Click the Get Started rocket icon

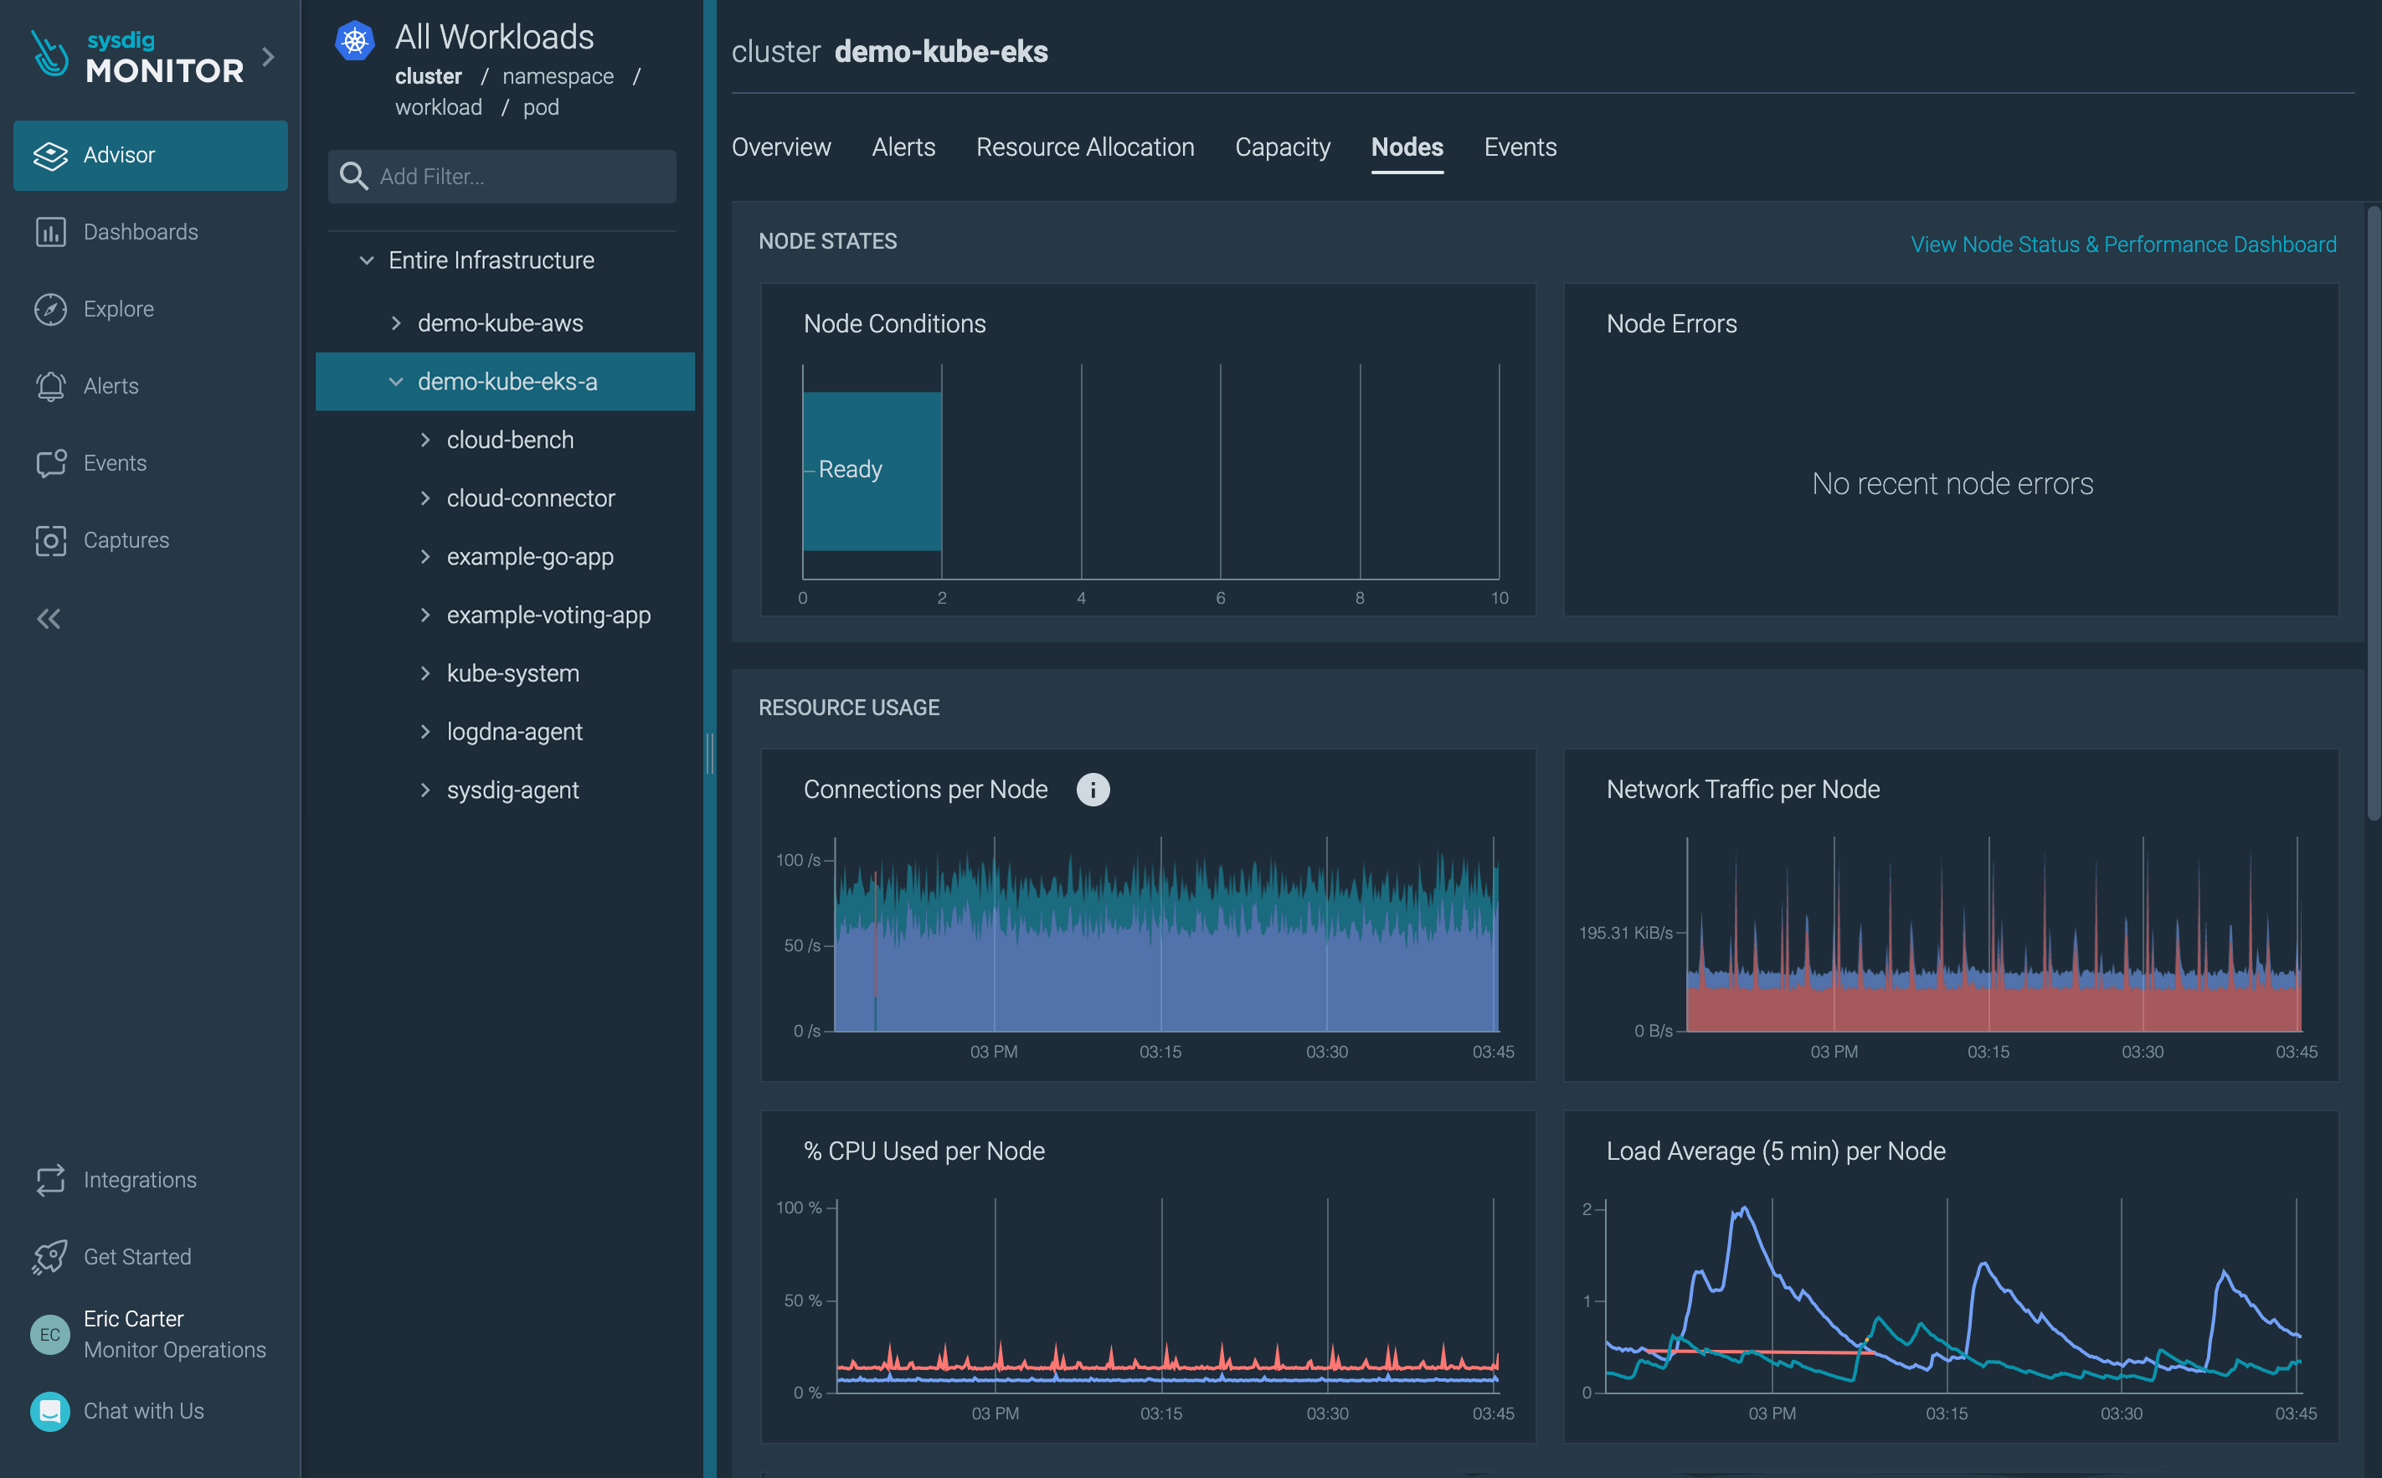[50, 1256]
